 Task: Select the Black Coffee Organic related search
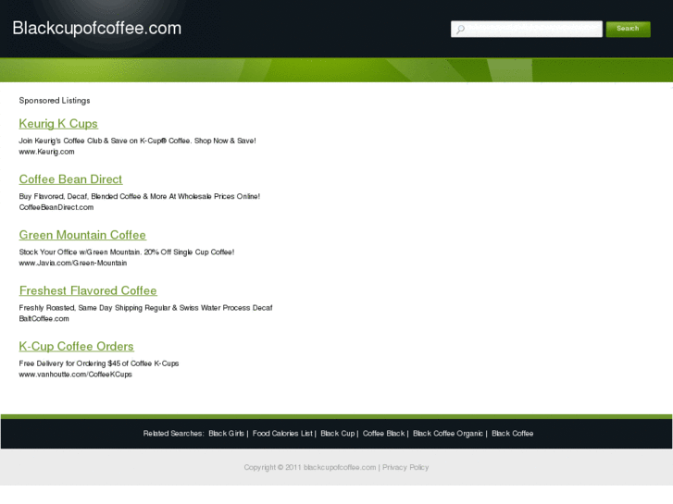click(448, 433)
